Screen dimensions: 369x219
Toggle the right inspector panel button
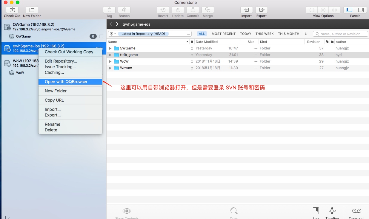pos(361,10)
